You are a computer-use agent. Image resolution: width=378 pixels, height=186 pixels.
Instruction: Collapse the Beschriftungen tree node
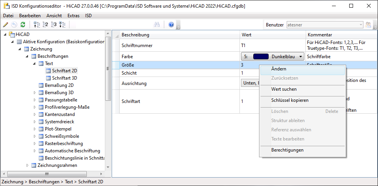coord(27,57)
